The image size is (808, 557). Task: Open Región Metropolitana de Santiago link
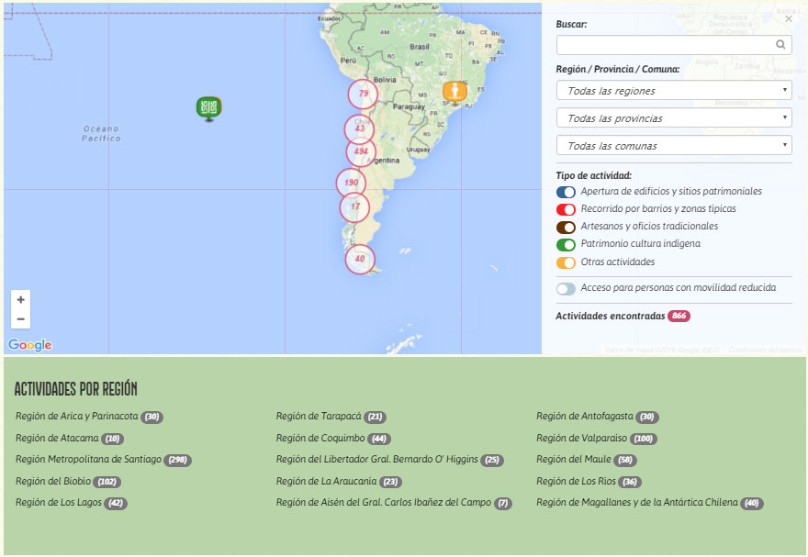88,459
